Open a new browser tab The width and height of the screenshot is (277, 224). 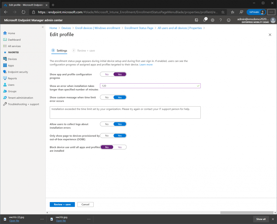(x=53, y=5)
